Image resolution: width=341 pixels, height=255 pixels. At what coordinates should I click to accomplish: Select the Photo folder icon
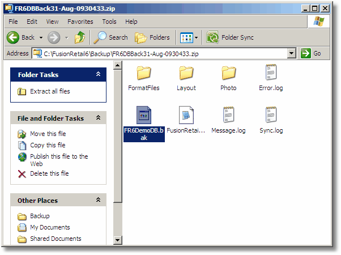coord(228,73)
